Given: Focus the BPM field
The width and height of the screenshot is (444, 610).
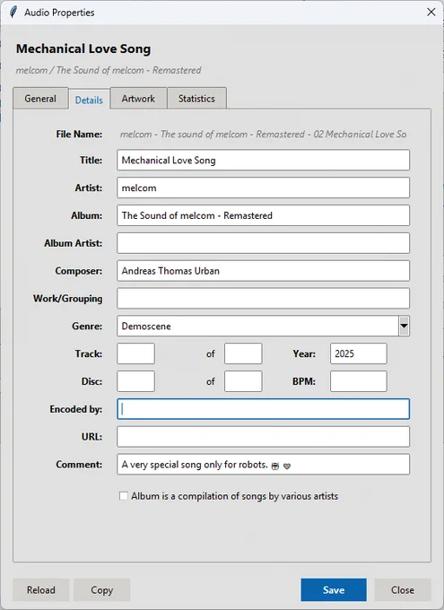Looking at the screenshot, I should pos(359,381).
